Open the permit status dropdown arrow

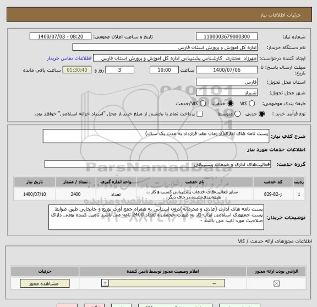tap(105, 283)
